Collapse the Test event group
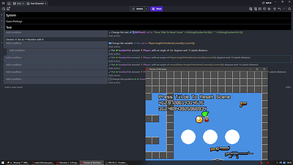Viewport: 293px width, 165px height. [2, 27]
